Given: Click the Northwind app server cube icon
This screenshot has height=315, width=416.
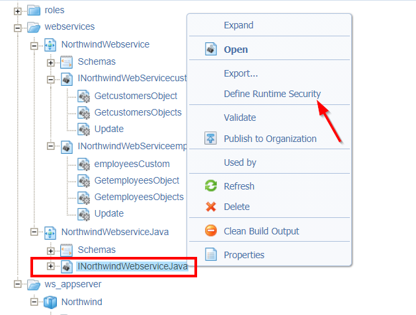Looking at the screenshot, I should [50, 302].
